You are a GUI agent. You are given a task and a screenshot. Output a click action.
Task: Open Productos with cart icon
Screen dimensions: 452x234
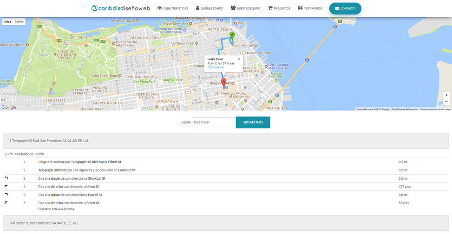pos(279,8)
